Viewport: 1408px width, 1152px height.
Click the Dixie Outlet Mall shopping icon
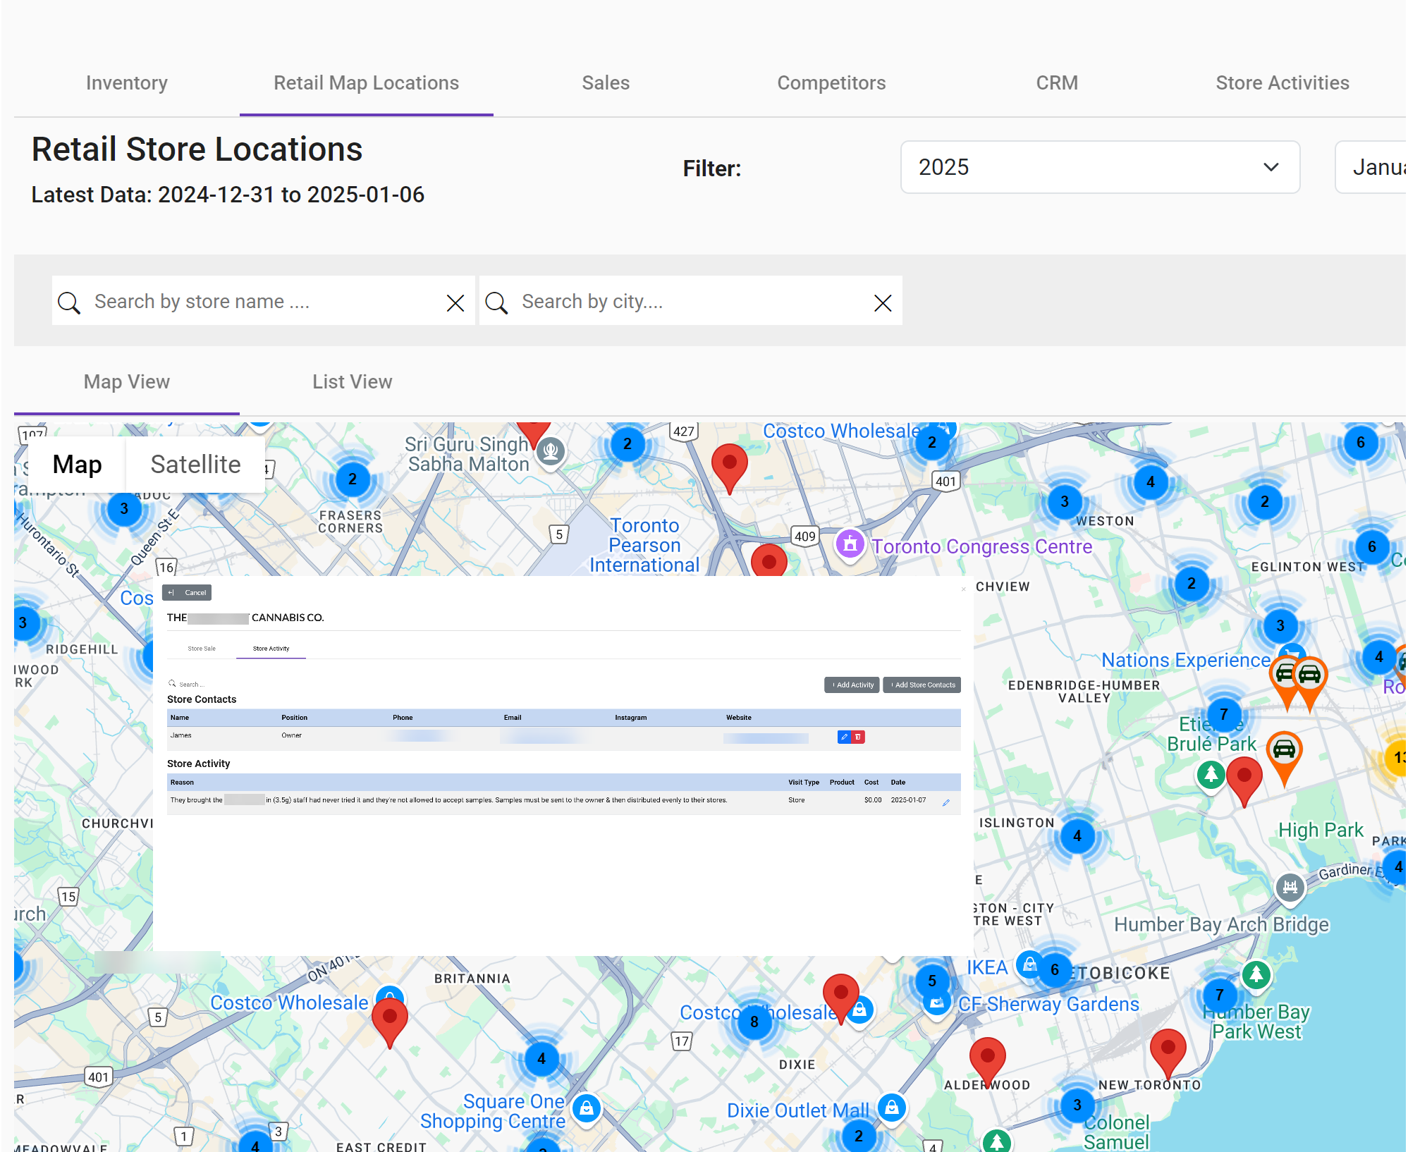[892, 1107]
